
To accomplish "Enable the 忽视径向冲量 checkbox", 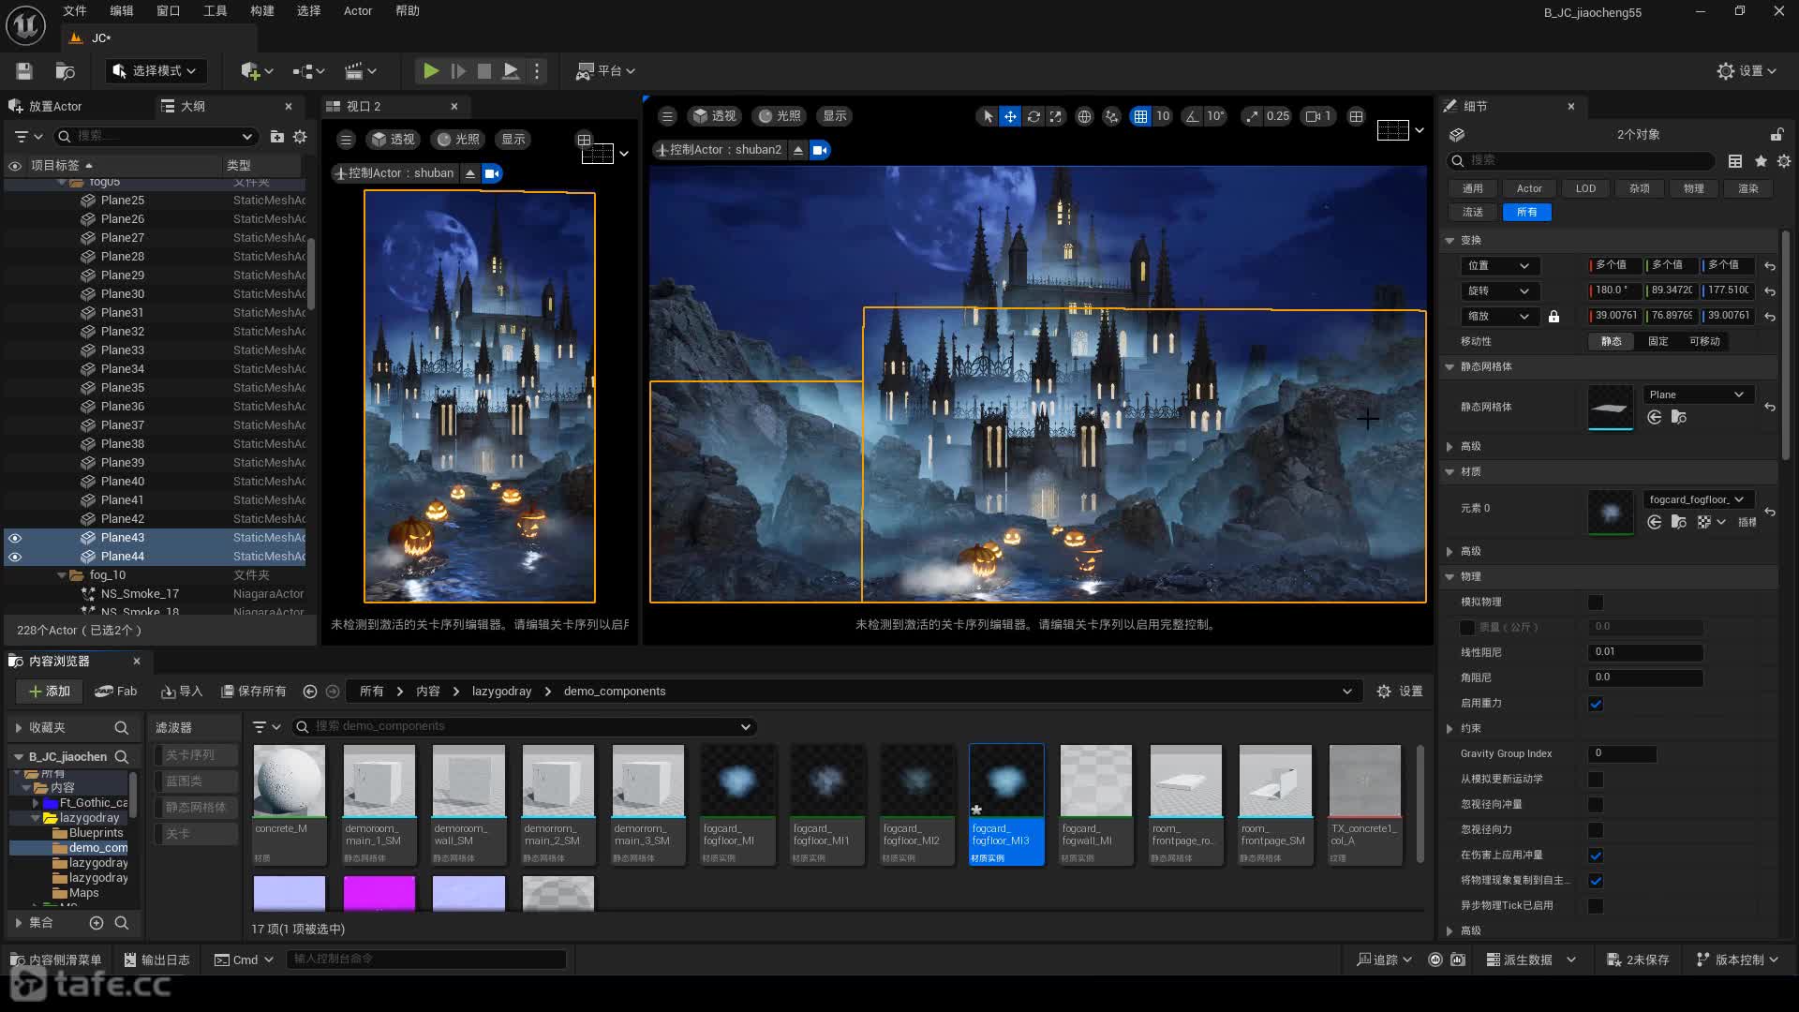I will click(1596, 805).
